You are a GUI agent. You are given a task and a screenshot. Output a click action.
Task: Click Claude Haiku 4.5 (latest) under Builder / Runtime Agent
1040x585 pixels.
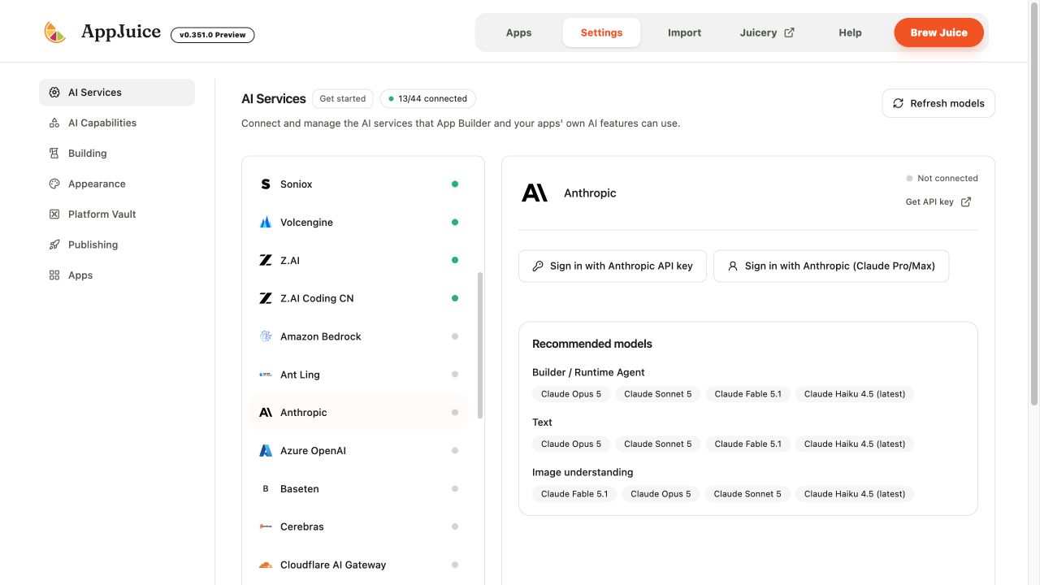855,394
